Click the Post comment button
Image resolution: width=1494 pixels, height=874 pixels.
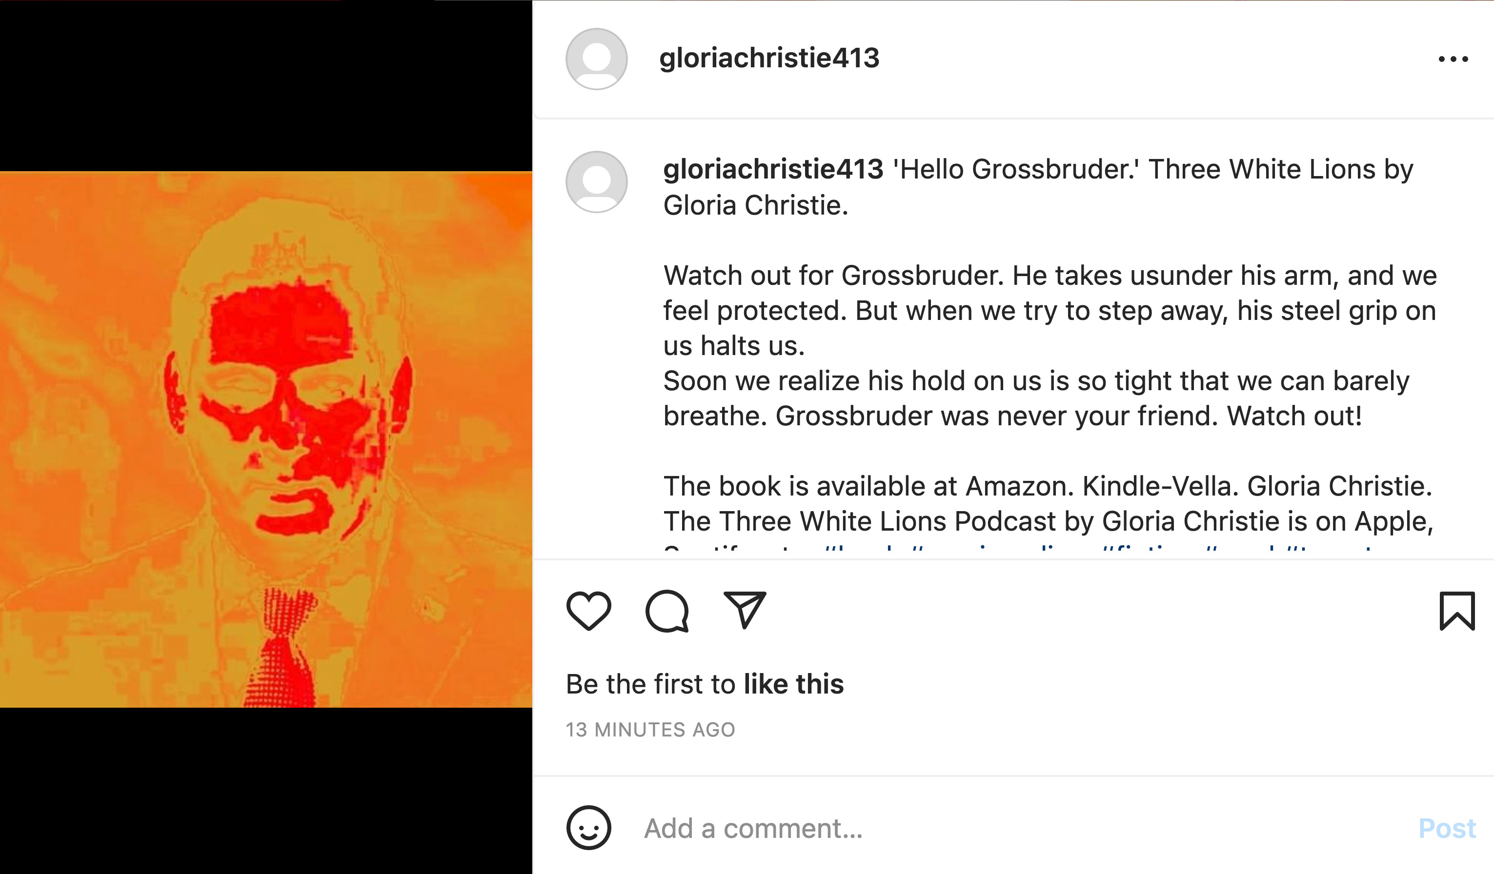(1447, 828)
